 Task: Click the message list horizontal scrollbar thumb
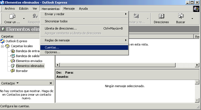tap(118, 65)
